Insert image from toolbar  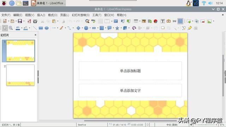pyautogui.click(x=144, y=21)
